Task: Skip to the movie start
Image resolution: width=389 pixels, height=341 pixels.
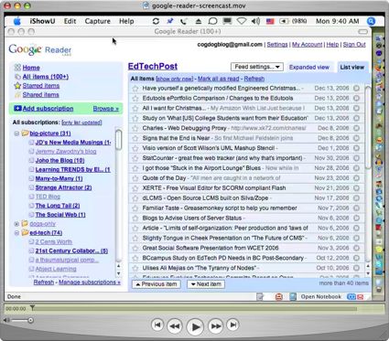Action: pyautogui.click(x=157, y=325)
